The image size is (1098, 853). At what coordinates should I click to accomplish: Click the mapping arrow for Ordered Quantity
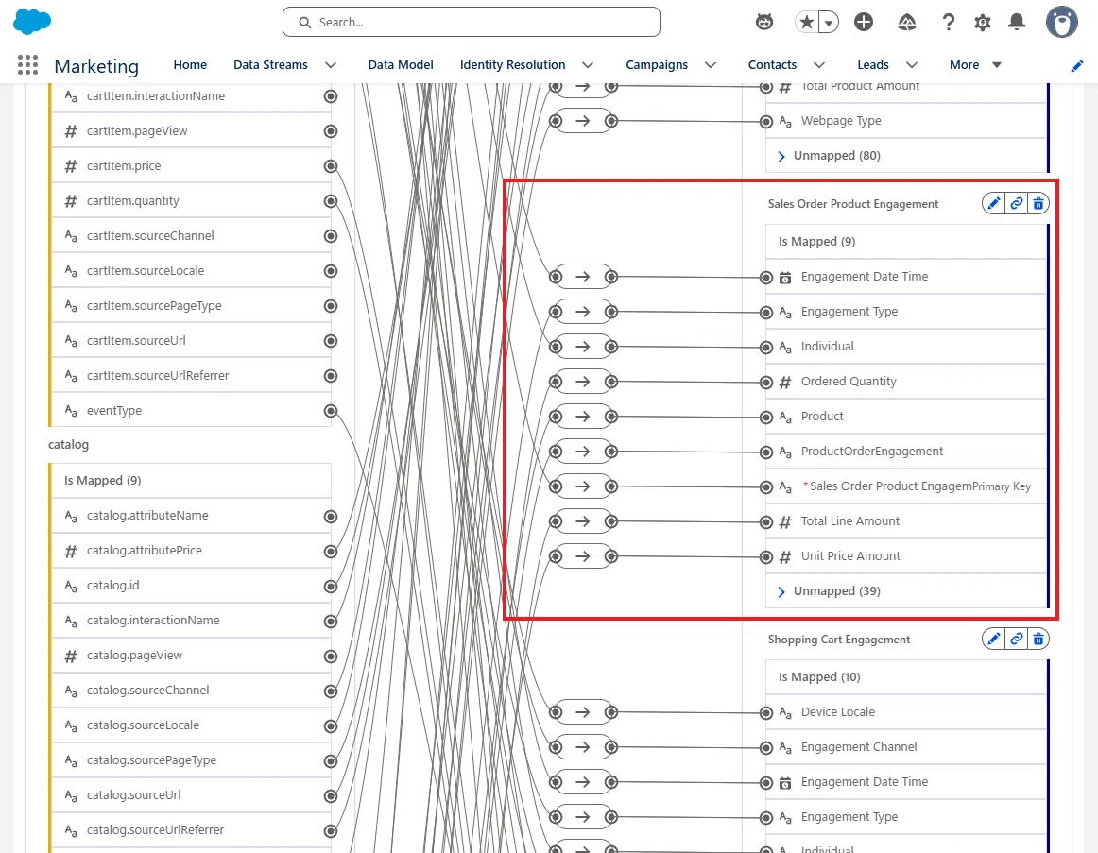(583, 382)
